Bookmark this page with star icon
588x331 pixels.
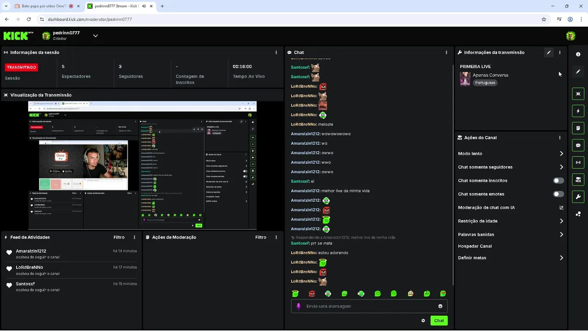pos(544,19)
